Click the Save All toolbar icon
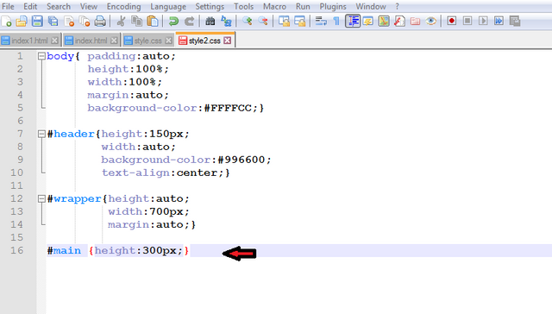 click(x=53, y=21)
